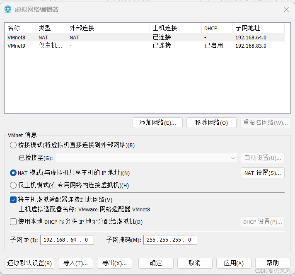Uncheck 将主机虚拟适配器连接到此网络 checkbox

click(x=13, y=200)
